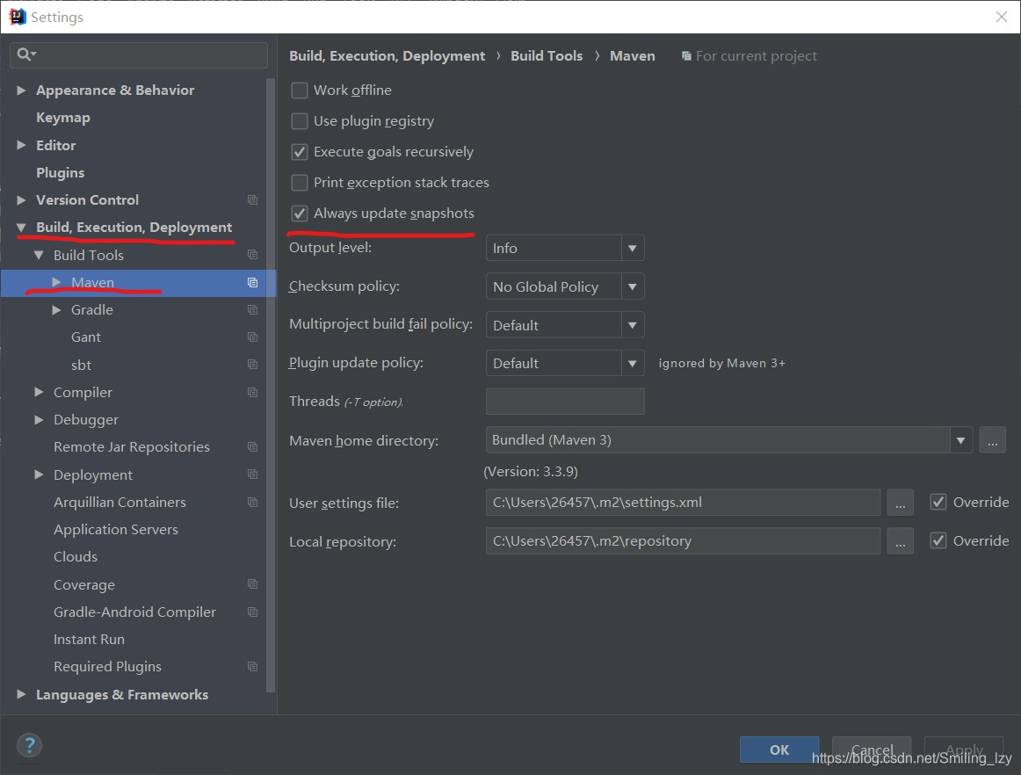The image size is (1021, 775).
Task: Uncheck Always update snapshots
Action: pyautogui.click(x=300, y=213)
